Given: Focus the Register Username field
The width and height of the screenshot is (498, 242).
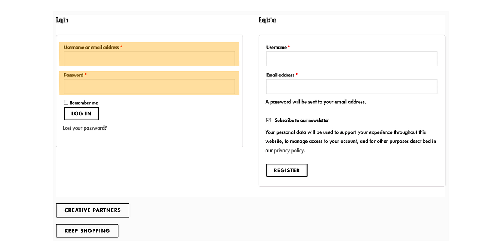Looking at the screenshot, I should [x=352, y=59].
